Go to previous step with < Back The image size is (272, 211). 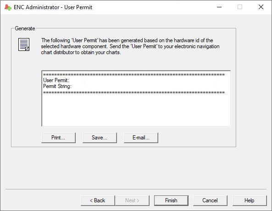click(x=98, y=200)
